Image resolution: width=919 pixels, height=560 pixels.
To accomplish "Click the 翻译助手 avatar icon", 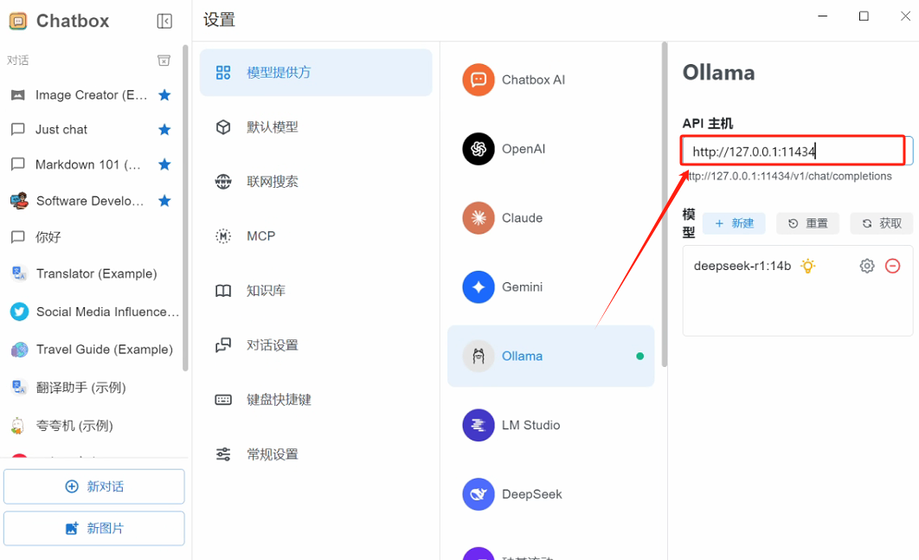I will point(19,388).
